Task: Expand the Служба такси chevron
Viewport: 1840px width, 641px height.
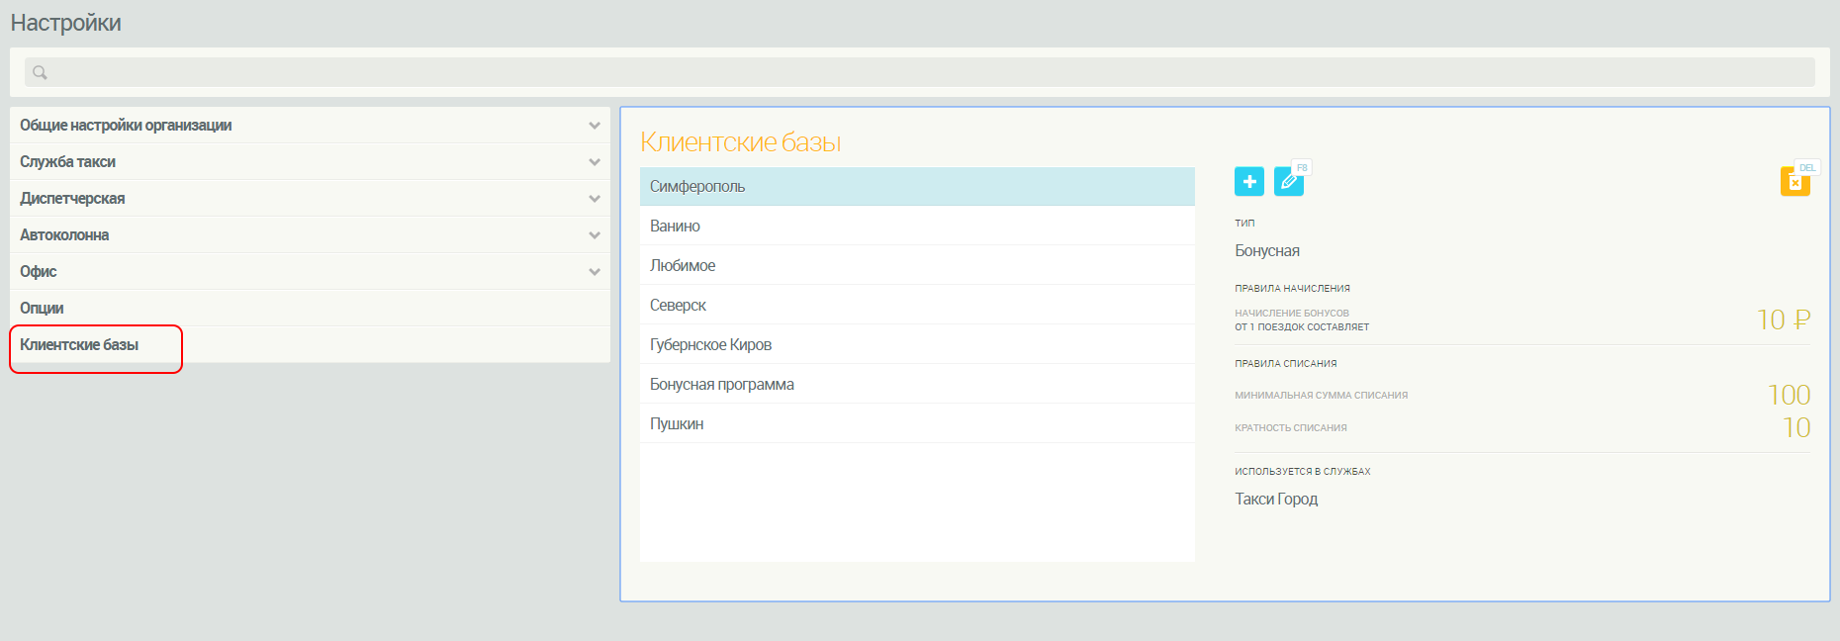Action: point(595,162)
